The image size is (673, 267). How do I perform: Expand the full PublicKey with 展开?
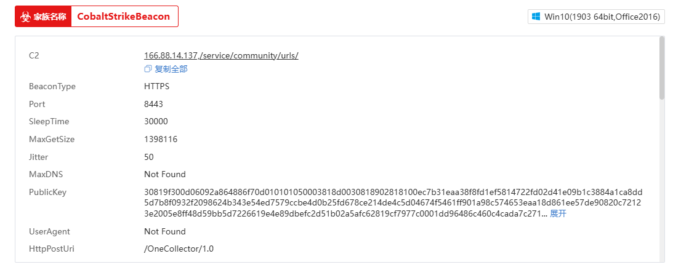click(x=558, y=213)
